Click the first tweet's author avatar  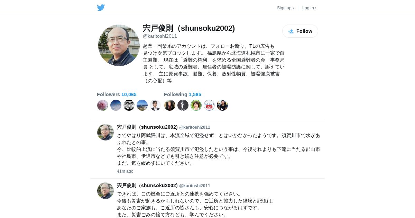(x=105, y=132)
